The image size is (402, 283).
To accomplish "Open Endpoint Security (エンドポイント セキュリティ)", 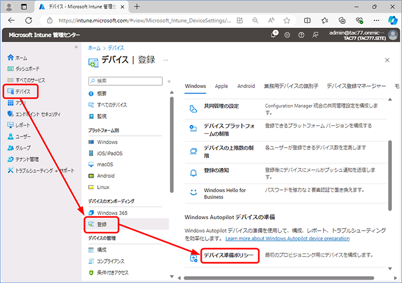I will click(x=34, y=114).
